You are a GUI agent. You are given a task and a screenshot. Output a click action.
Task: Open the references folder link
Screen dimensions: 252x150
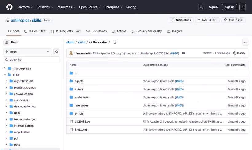pos(81,105)
